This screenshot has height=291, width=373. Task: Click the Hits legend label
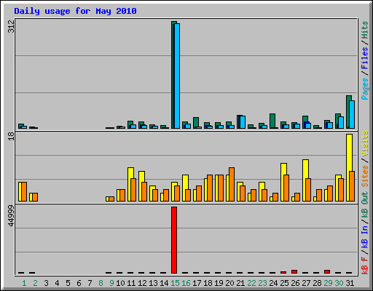(x=365, y=30)
